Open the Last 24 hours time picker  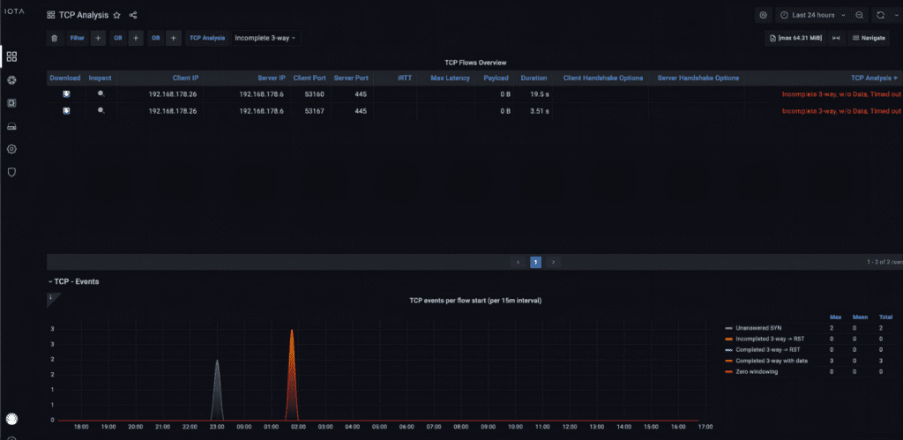812,15
